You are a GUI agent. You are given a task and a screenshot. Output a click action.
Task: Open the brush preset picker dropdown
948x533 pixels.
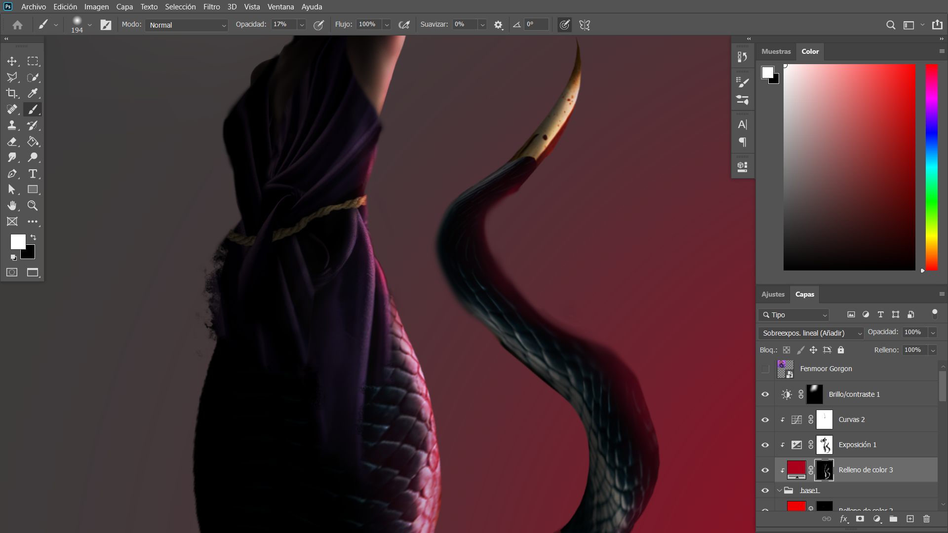point(89,25)
